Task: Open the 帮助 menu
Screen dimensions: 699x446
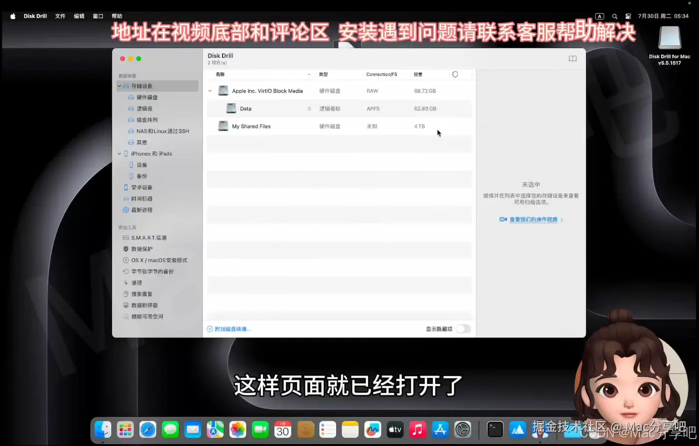Action: tap(117, 15)
